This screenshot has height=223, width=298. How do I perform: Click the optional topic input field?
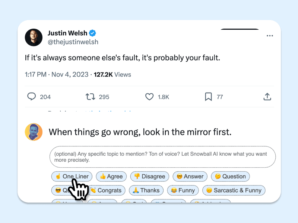(162, 156)
